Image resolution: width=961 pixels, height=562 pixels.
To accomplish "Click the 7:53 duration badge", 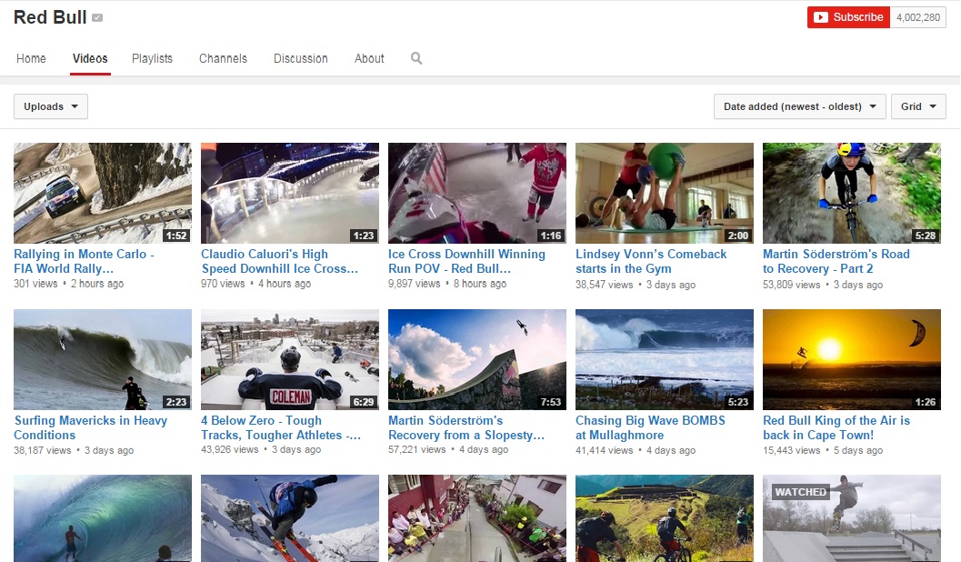I will click(x=550, y=402).
